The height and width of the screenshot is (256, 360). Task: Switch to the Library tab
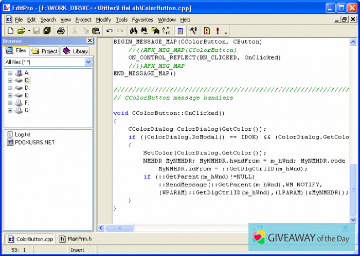[x=76, y=51]
